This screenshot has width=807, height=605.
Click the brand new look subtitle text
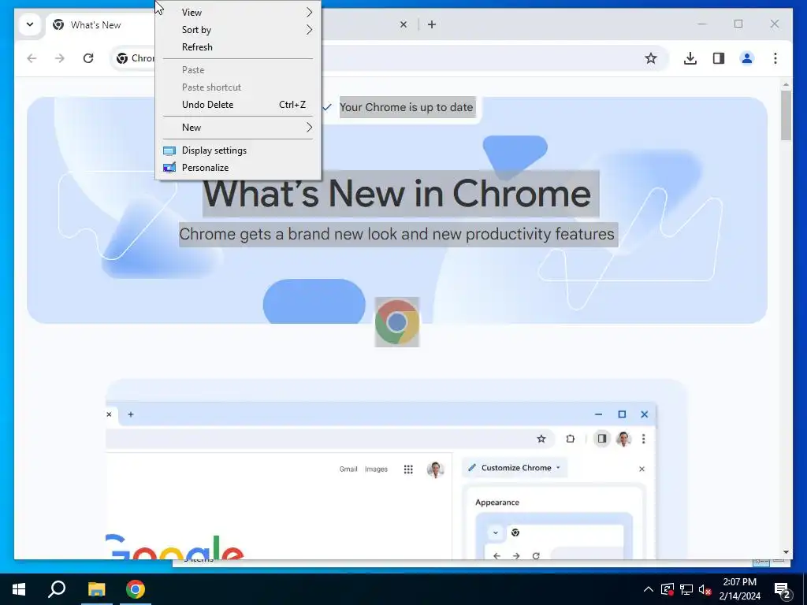click(x=397, y=234)
